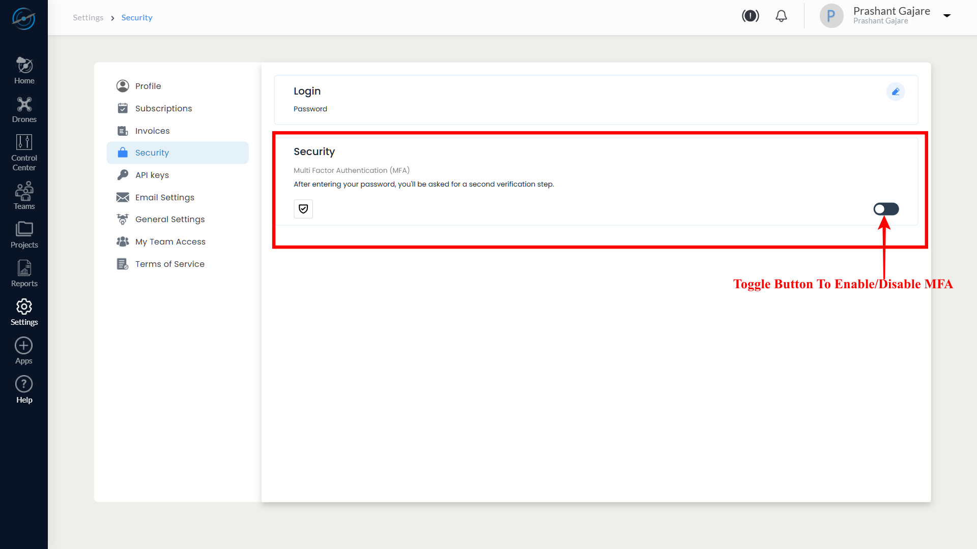
Task: Click the alert exclamation icon
Action: (x=750, y=16)
